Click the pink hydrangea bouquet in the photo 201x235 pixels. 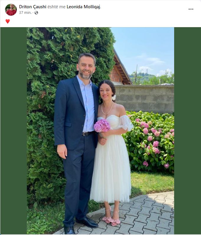[x=102, y=125]
